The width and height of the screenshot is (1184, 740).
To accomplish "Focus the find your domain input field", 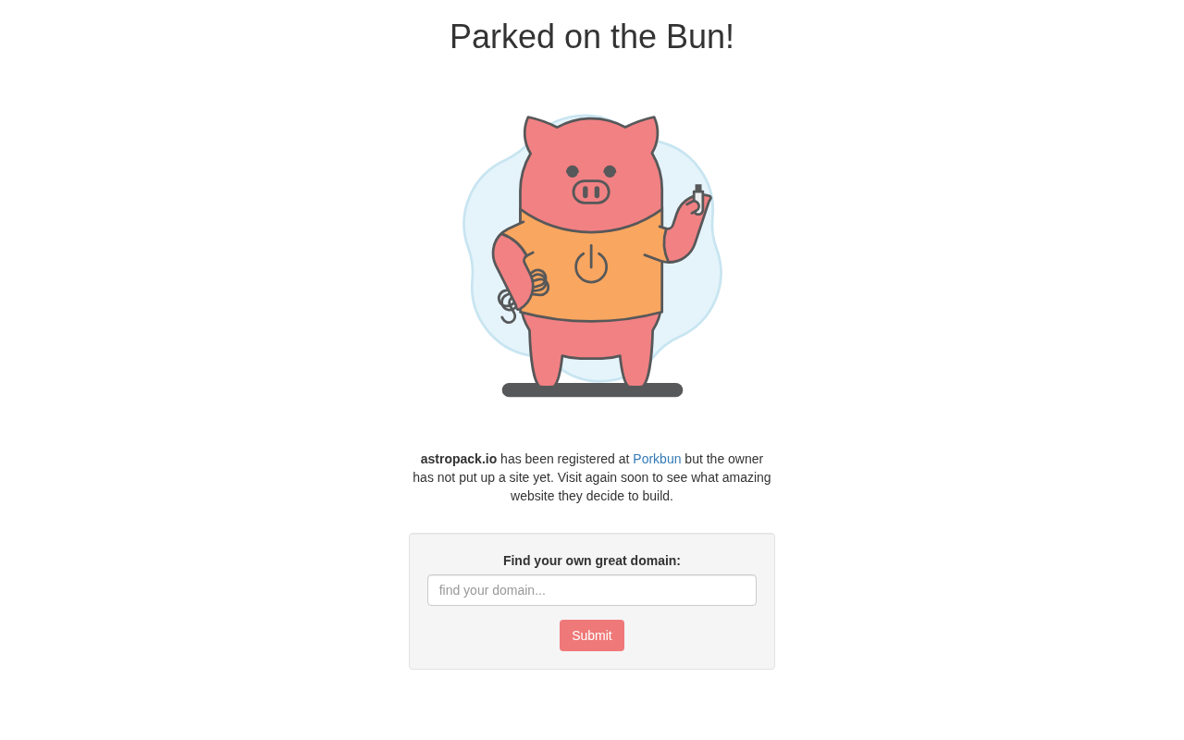I will pyautogui.click(x=592, y=590).
